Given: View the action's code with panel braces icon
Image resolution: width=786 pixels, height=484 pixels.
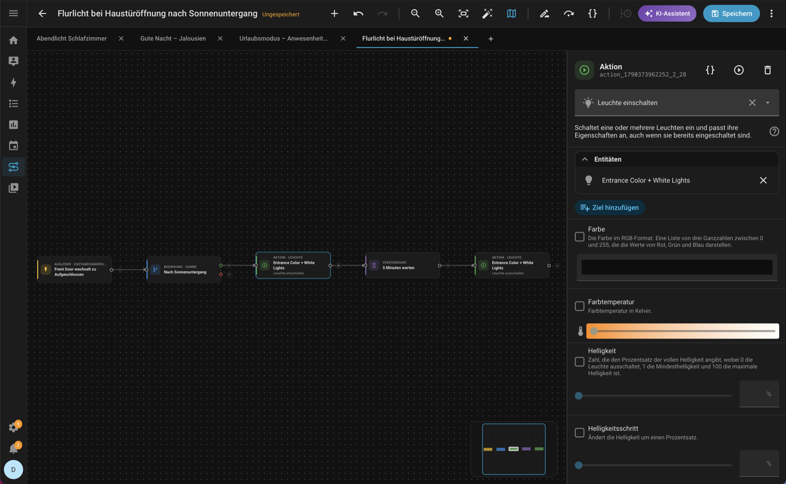Looking at the screenshot, I should [710, 70].
